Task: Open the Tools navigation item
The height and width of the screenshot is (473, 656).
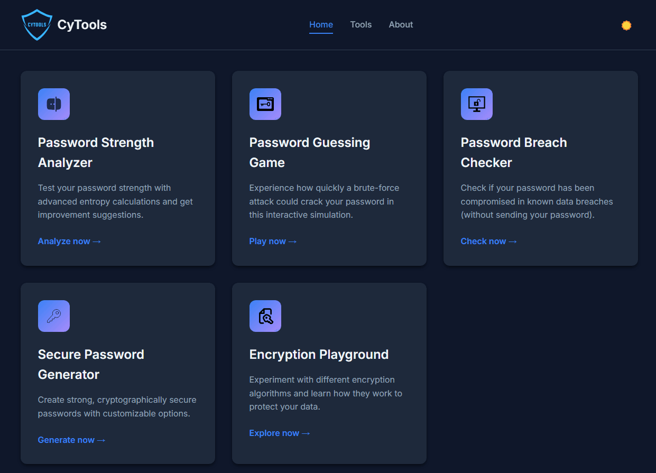Action: [361, 24]
